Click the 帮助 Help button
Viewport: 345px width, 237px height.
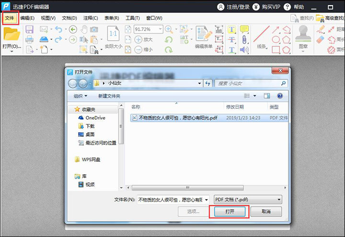pos(294,7)
